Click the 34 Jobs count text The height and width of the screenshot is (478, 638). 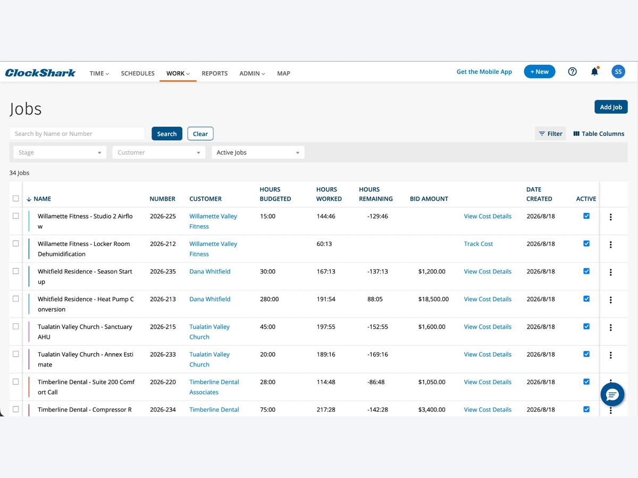tap(20, 173)
